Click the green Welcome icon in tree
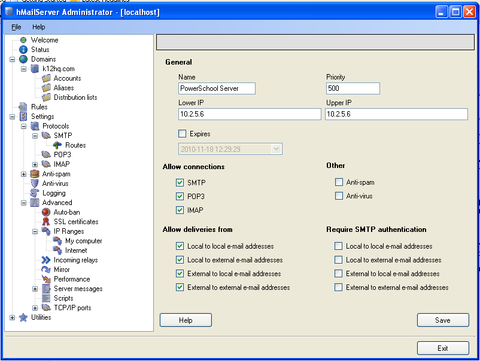The width and height of the screenshot is (480, 361). pyautogui.click(x=23, y=40)
